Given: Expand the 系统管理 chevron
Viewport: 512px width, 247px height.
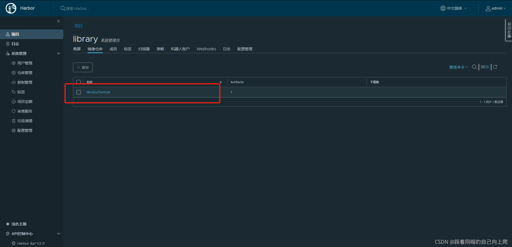Looking at the screenshot, I should (59, 53).
